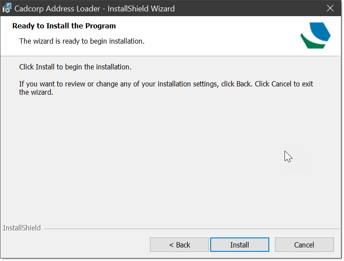Click the 'InstallShield Wizard' part of the title
Screen dimensions: 344x261
click(141, 9)
